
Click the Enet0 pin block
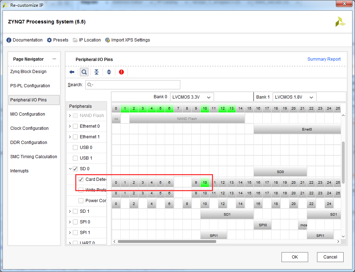point(297,129)
